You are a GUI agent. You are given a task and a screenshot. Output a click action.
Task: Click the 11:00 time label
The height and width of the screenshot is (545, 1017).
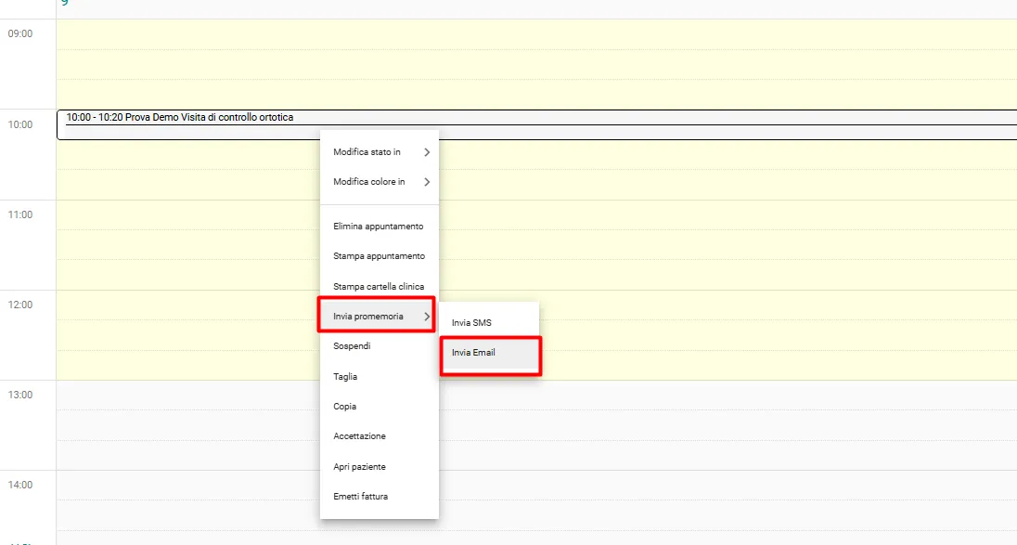(x=20, y=214)
